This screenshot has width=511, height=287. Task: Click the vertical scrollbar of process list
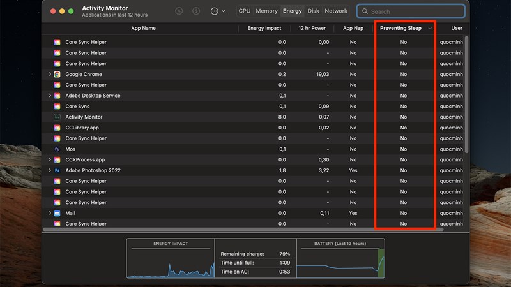click(466, 96)
